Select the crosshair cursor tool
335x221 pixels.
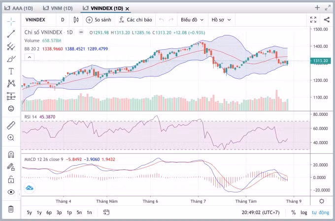(x=11, y=21)
